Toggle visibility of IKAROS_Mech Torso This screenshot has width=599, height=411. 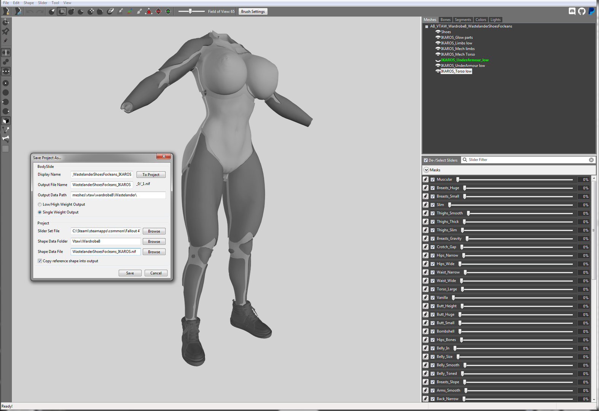coord(438,54)
